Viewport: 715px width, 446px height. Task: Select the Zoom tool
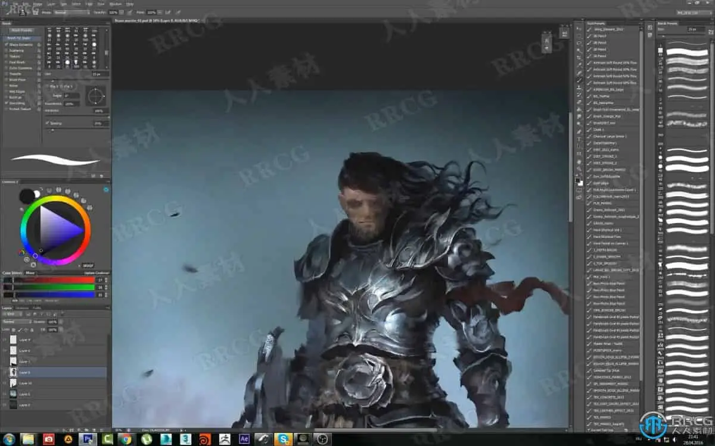[579, 169]
